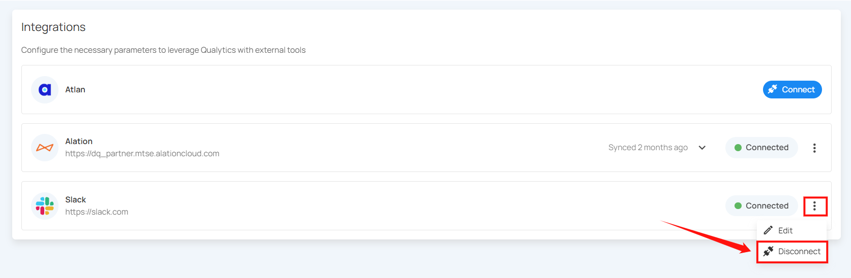Click the Alation integration name
Screen dimensions: 851x278
click(79, 142)
